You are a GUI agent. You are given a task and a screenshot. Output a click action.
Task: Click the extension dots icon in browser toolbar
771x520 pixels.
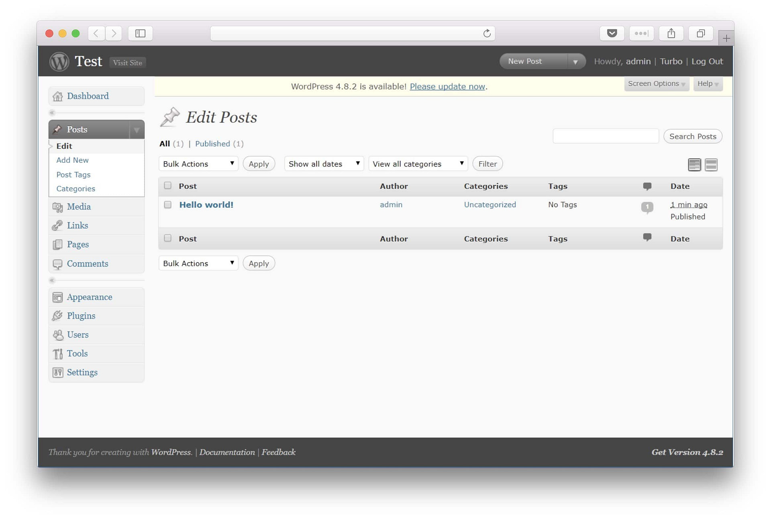[x=641, y=33]
